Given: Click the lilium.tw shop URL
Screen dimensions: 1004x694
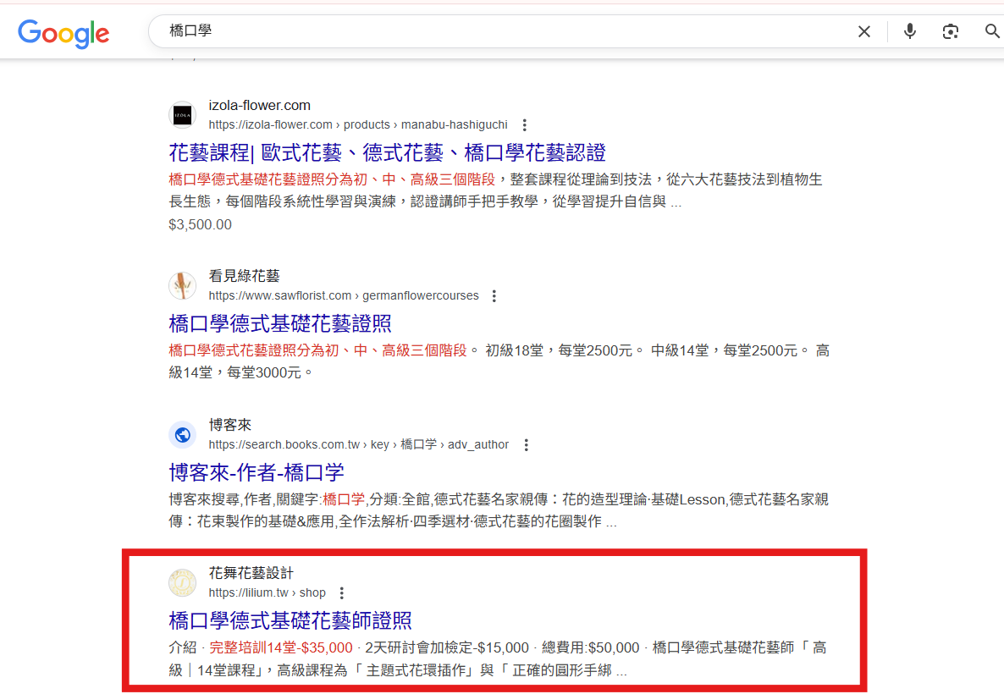Looking at the screenshot, I should 267,592.
